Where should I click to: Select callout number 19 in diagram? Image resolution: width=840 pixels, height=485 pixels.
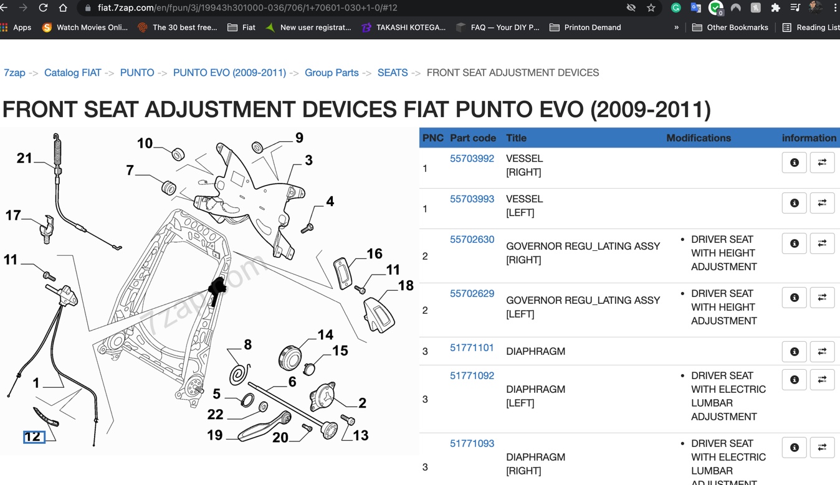tap(215, 435)
